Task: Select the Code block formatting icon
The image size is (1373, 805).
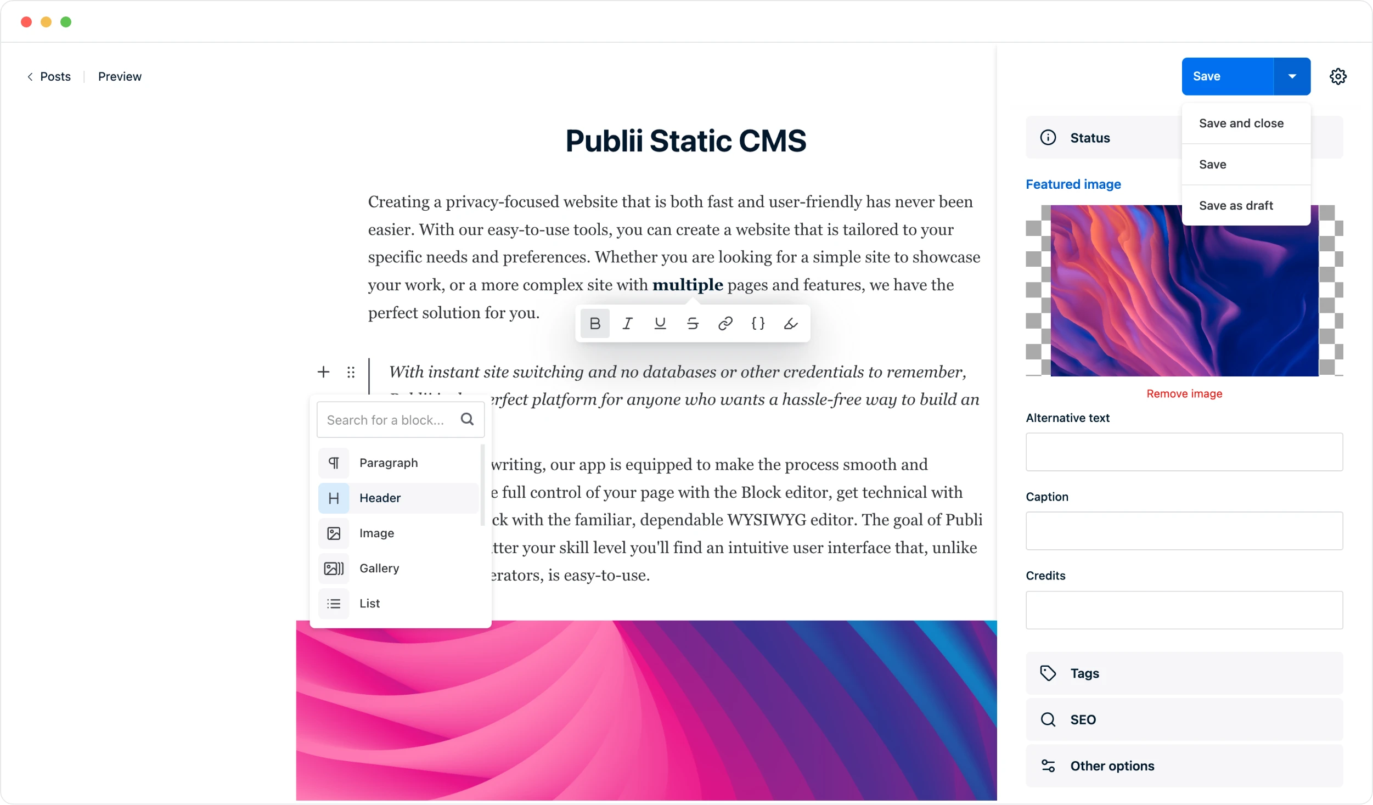Action: click(758, 323)
